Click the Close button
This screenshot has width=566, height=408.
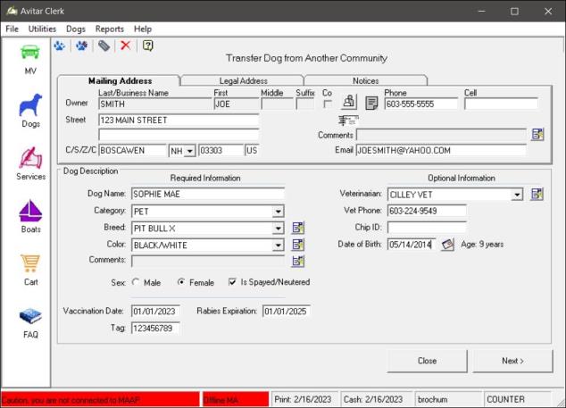pos(427,361)
